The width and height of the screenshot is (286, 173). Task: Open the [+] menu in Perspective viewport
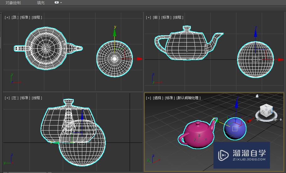(148, 98)
